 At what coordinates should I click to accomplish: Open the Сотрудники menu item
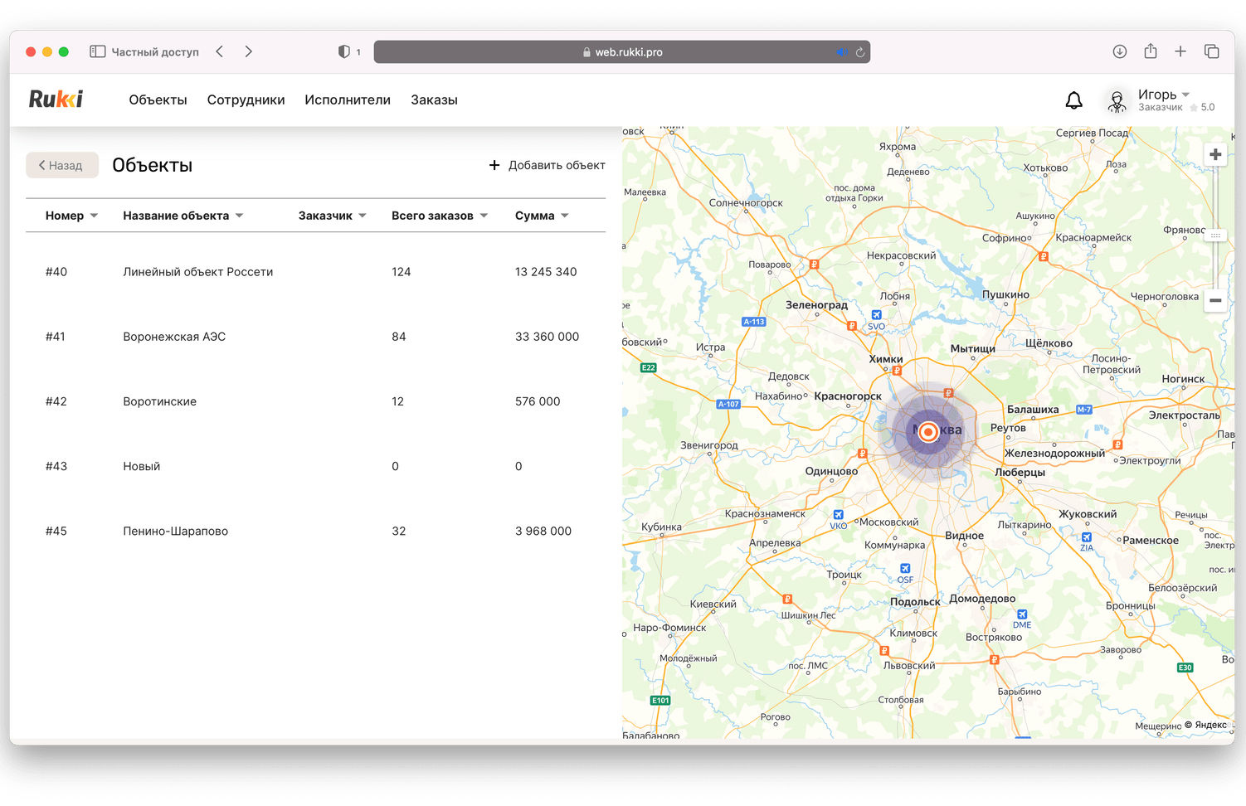(246, 100)
